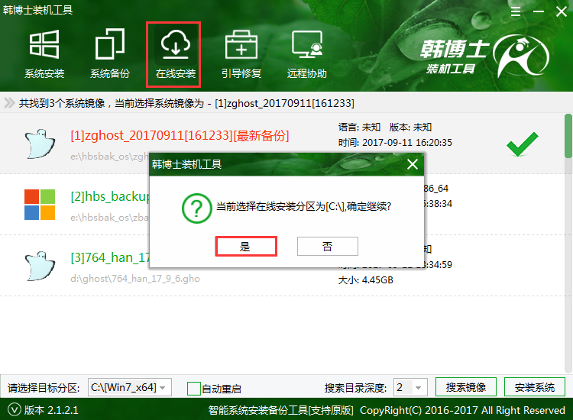
Task: Open the 系统安装 (System Install) tool
Action: pyautogui.click(x=44, y=54)
